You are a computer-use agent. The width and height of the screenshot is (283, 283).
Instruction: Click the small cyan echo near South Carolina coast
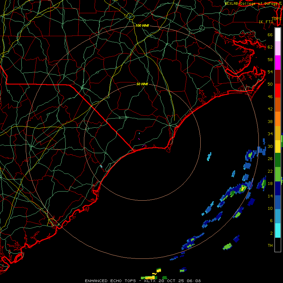101,166
